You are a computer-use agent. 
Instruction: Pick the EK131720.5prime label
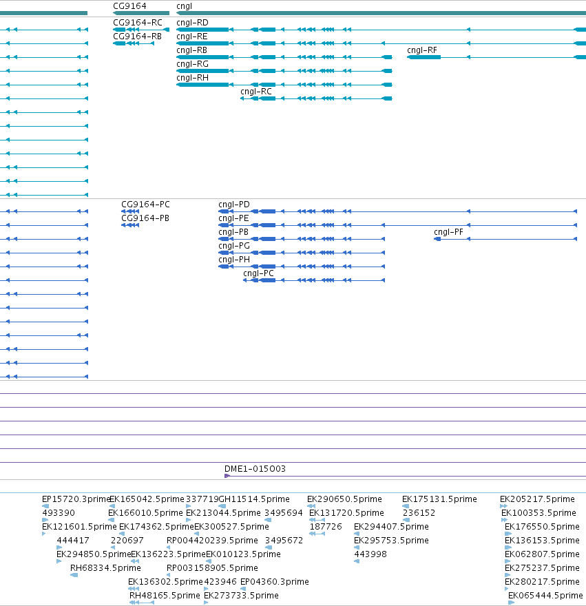pos(347,513)
